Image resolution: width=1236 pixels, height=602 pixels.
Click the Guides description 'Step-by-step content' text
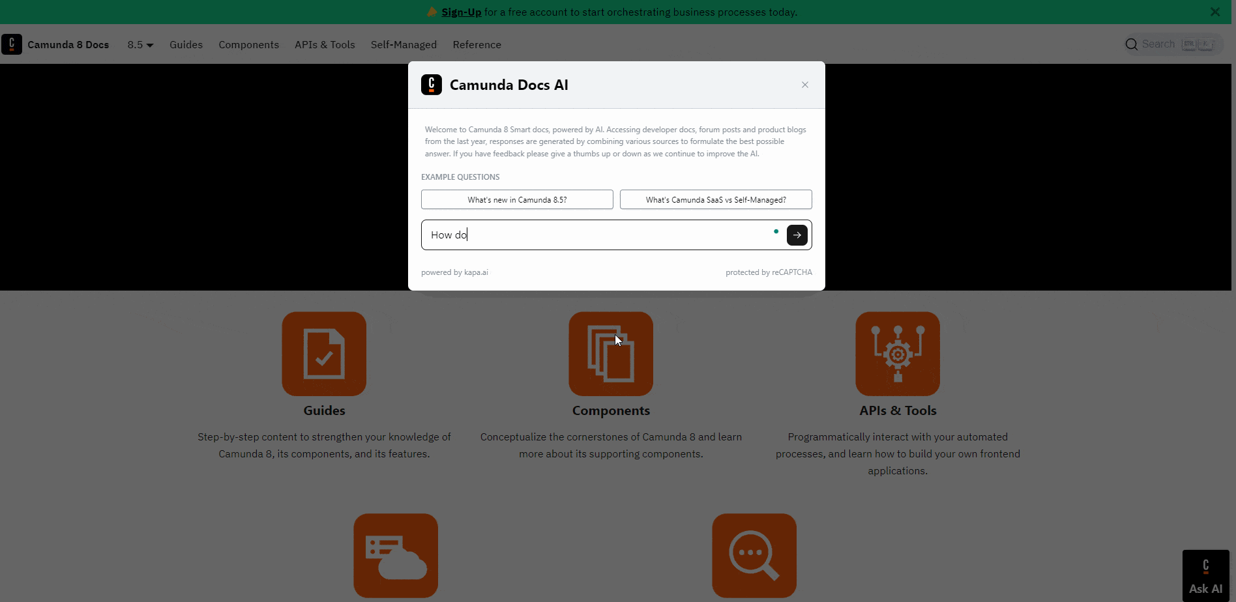[324, 446]
